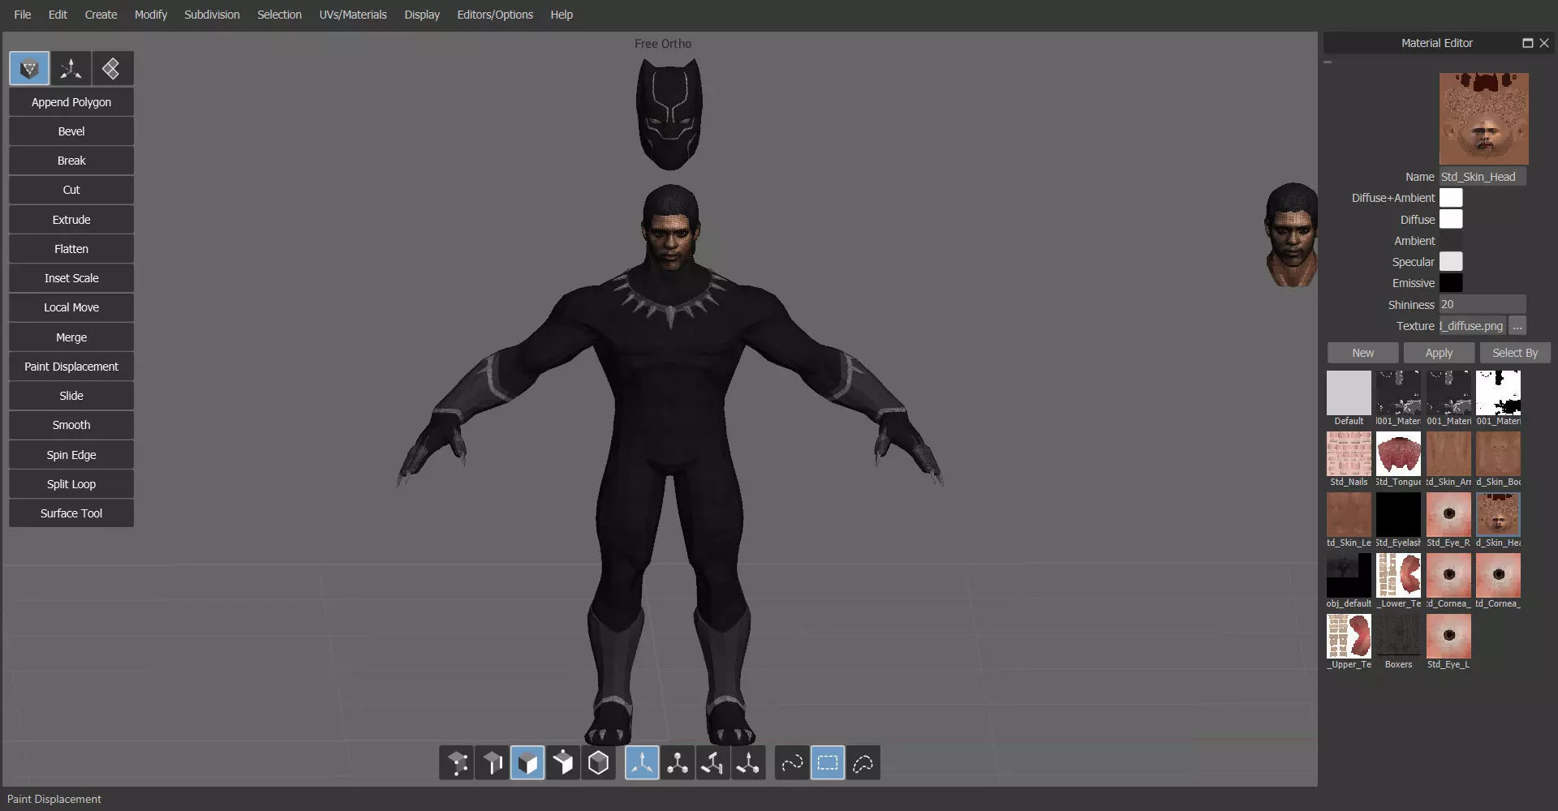This screenshot has width=1558, height=811.
Task: Select the obj_default material thumbnail
Action: pos(1349,576)
